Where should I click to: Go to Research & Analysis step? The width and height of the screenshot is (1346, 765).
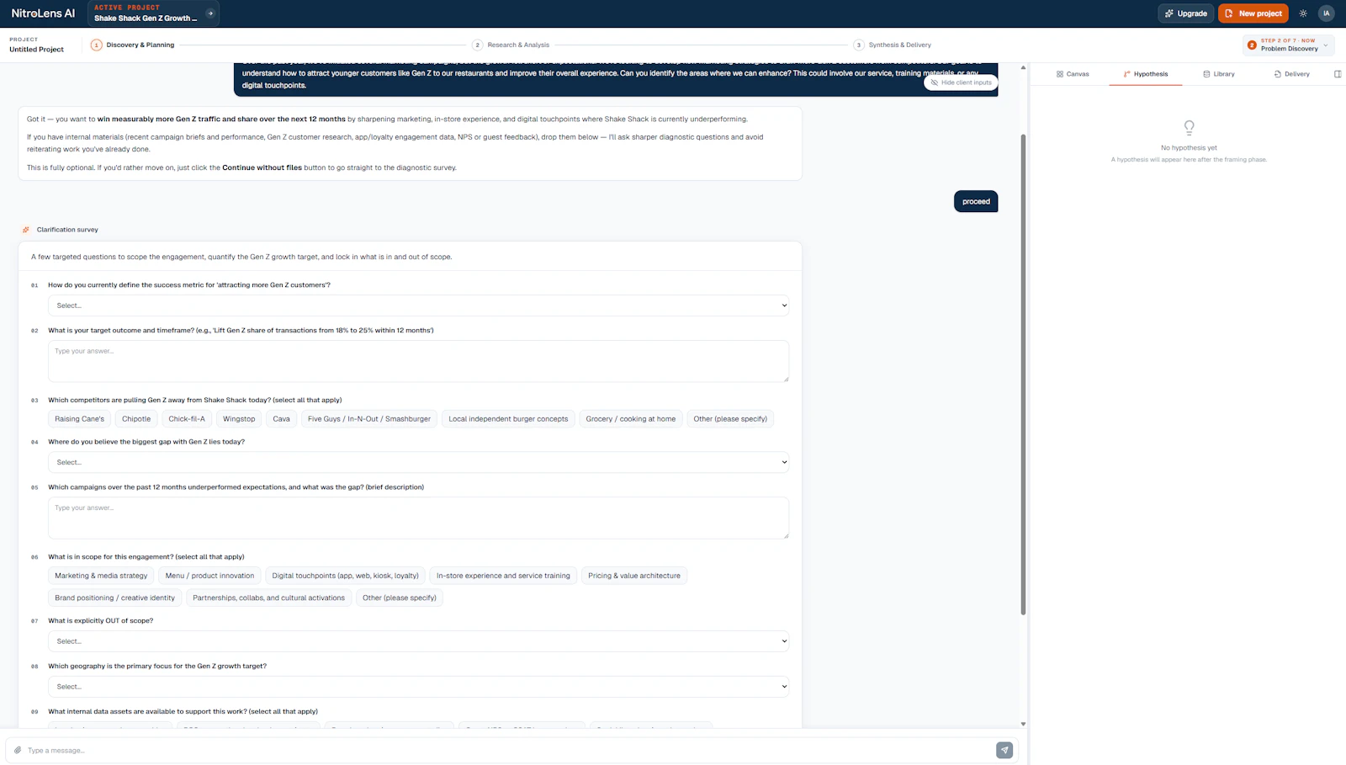511,45
